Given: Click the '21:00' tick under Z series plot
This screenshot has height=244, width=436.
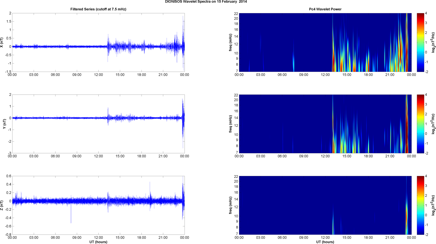Looking at the screenshot, I should (x=163, y=238).
